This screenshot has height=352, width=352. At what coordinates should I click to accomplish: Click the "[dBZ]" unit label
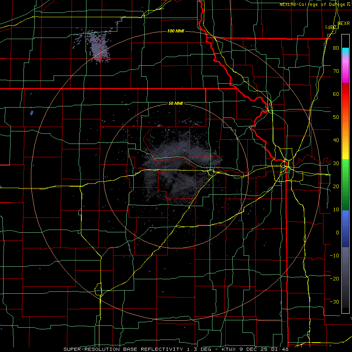[332, 27]
